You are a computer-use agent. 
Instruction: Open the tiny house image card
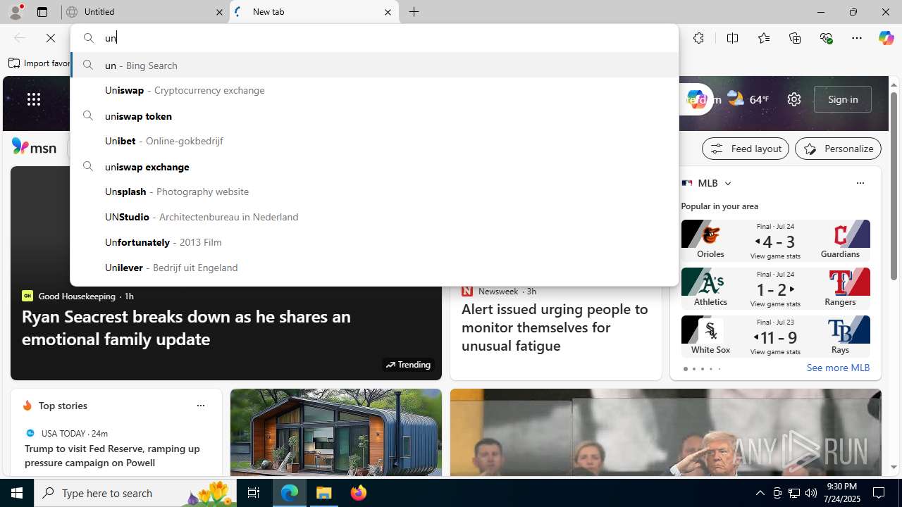[335, 432]
